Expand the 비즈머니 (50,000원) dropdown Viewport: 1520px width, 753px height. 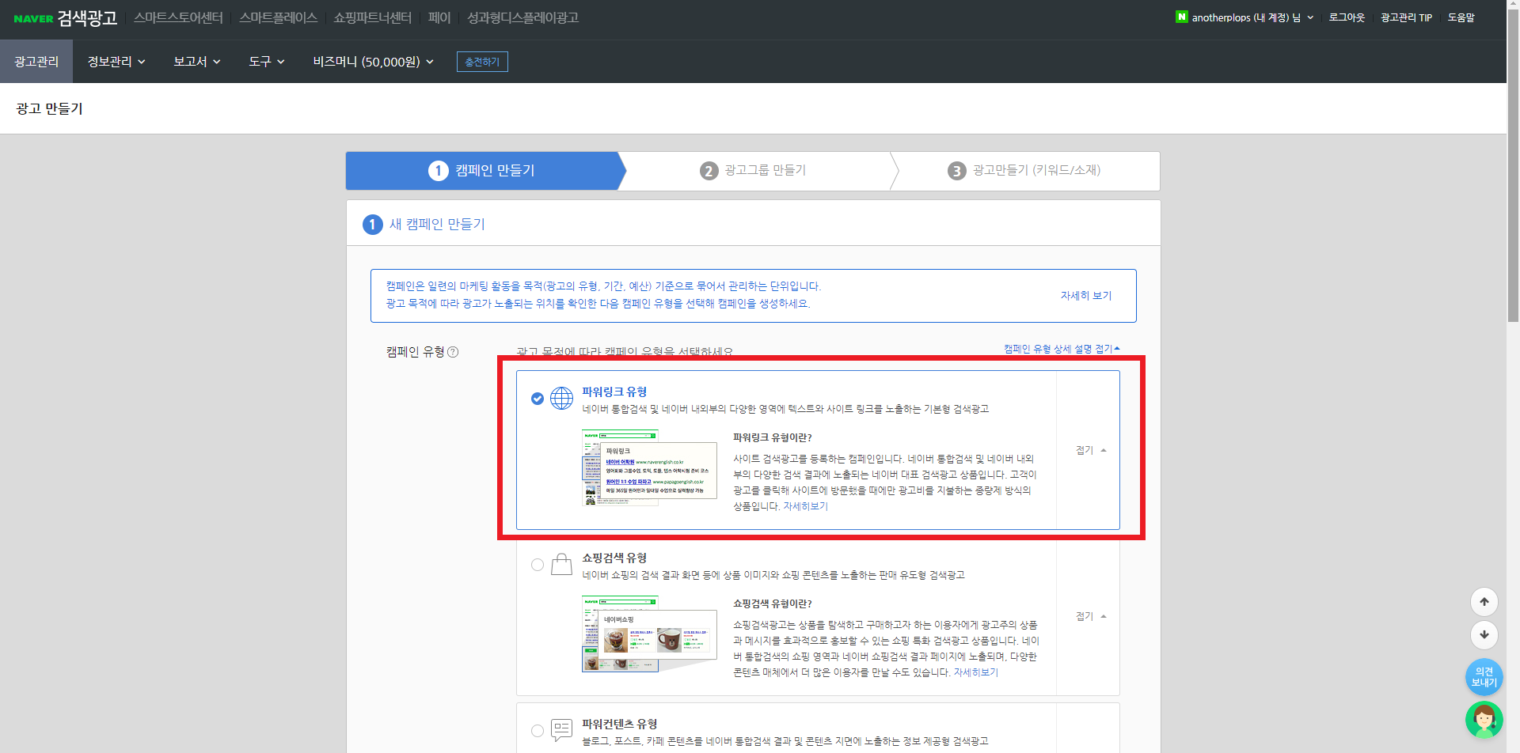click(x=372, y=61)
